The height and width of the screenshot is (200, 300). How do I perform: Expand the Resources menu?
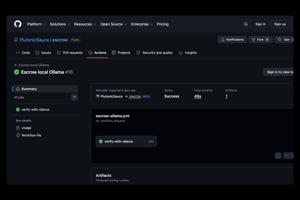[x=85, y=24]
